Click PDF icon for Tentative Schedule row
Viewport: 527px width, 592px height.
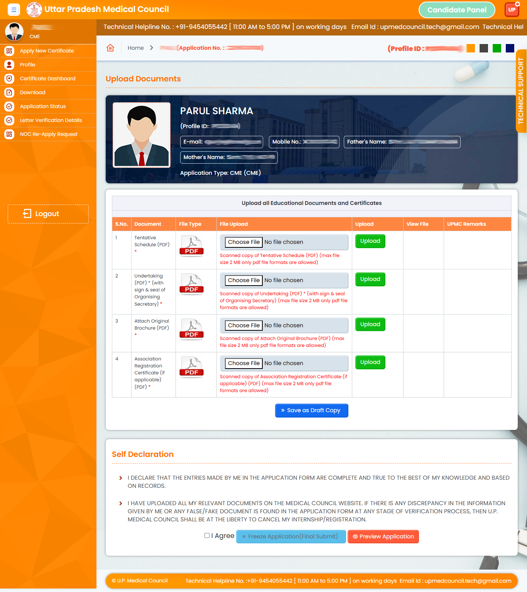pos(191,246)
